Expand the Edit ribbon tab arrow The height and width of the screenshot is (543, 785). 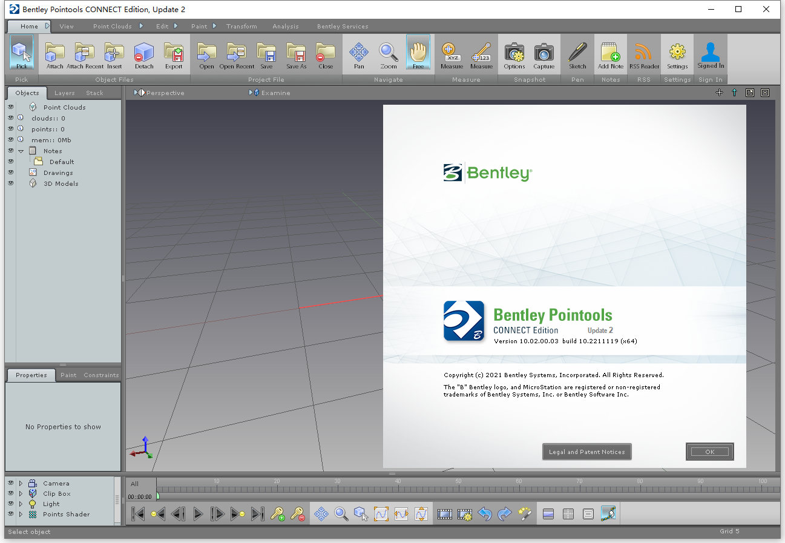[x=176, y=26]
